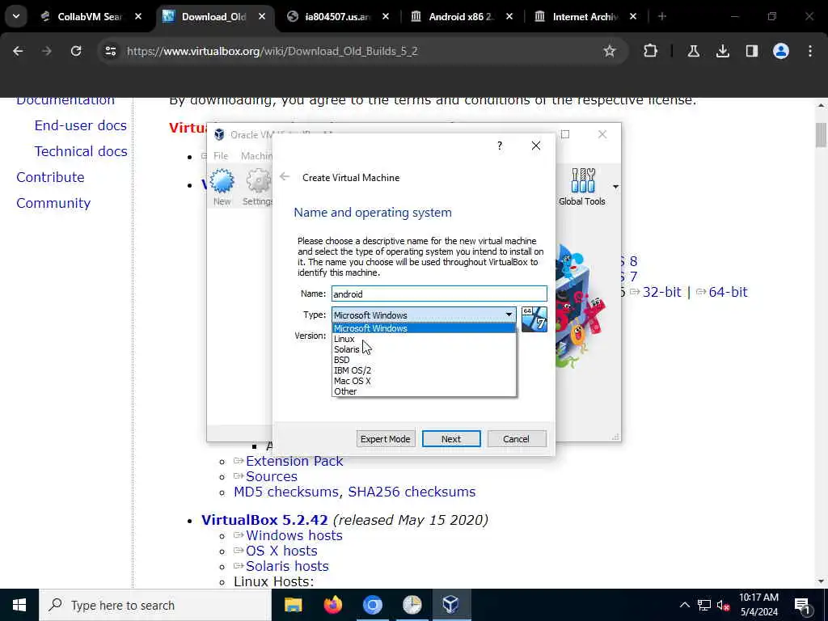Open the Chrome Labs flask icon
The height and width of the screenshot is (621, 828).
point(693,51)
